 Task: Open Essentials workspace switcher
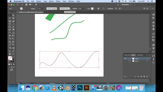[126, 5]
